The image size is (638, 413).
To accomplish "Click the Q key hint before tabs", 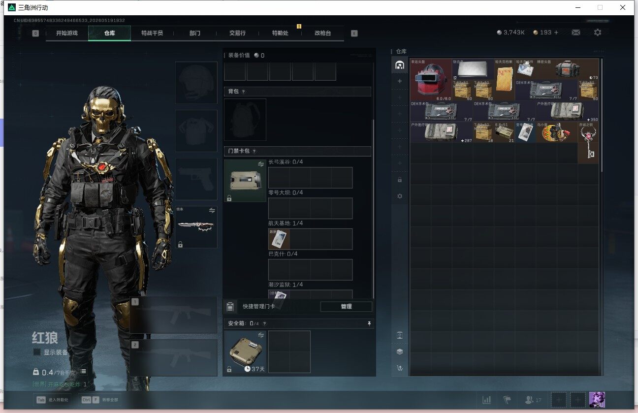I will pos(35,33).
